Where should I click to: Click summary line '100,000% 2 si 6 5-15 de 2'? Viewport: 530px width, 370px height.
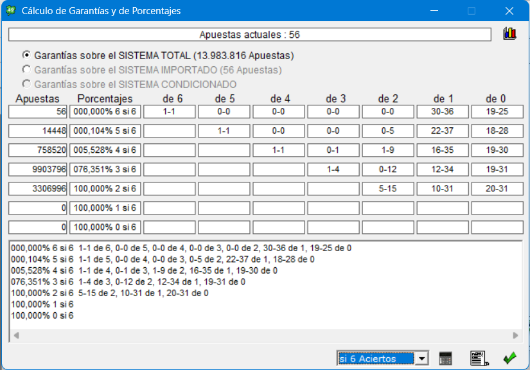[x=110, y=293]
